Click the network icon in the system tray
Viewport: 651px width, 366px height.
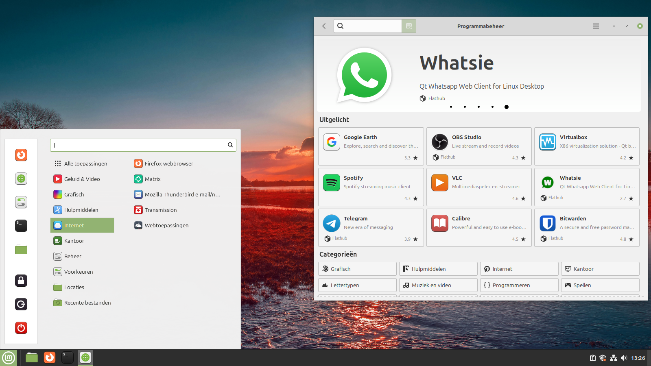[614, 358]
